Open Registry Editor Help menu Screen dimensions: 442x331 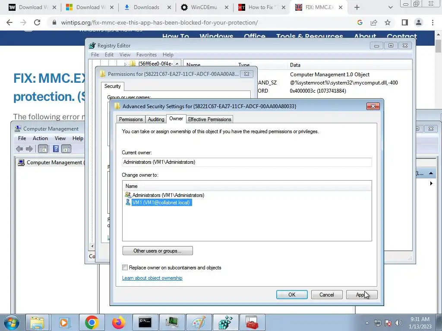[168, 55]
